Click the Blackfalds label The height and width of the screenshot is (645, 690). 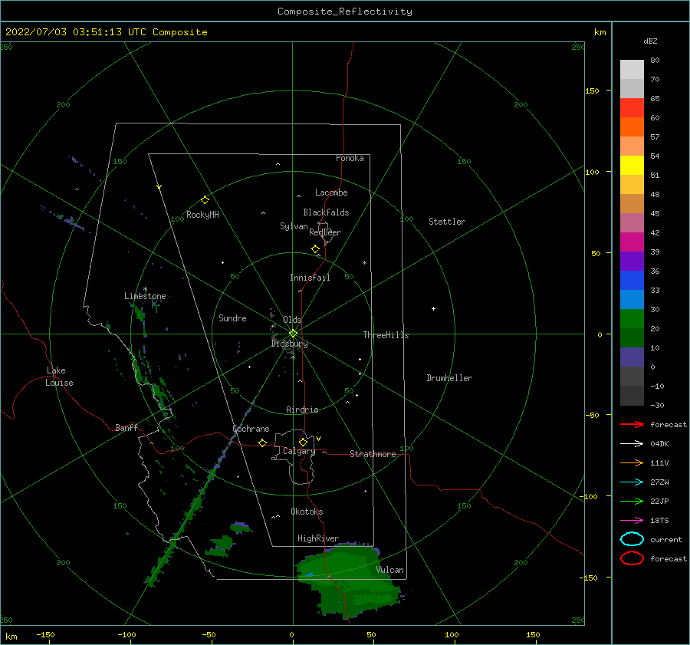(x=326, y=212)
